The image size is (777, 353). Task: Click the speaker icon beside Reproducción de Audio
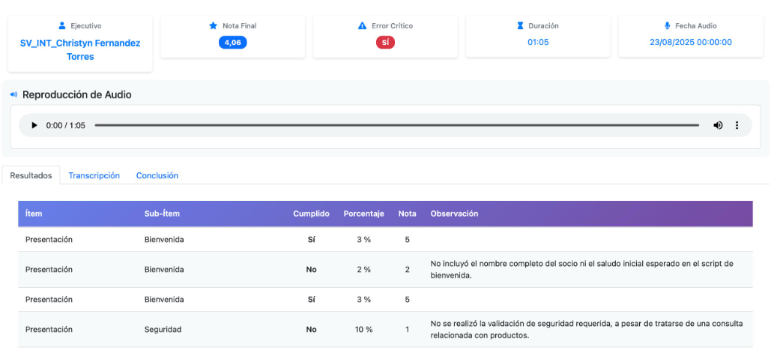(x=13, y=94)
